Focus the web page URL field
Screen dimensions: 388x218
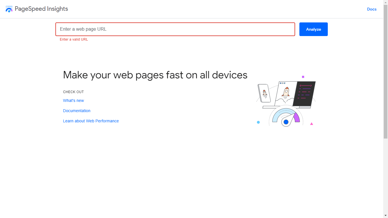pos(175,29)
